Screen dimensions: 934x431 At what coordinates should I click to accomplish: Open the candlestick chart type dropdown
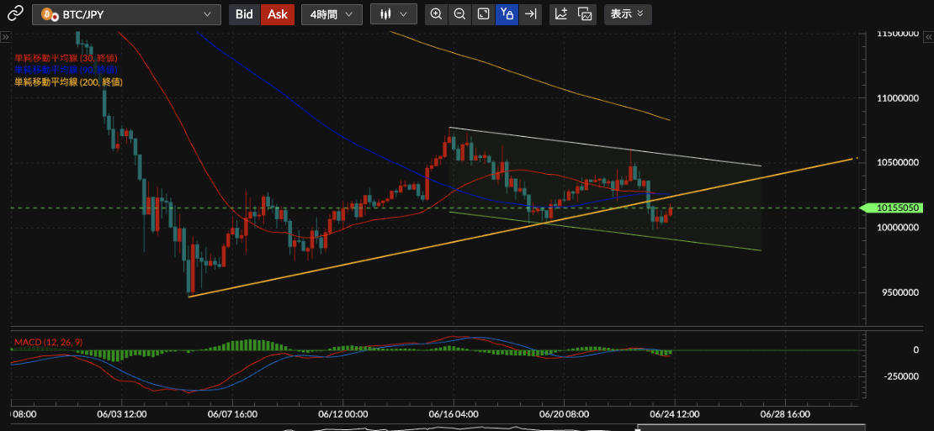click(x=393, y=14)
